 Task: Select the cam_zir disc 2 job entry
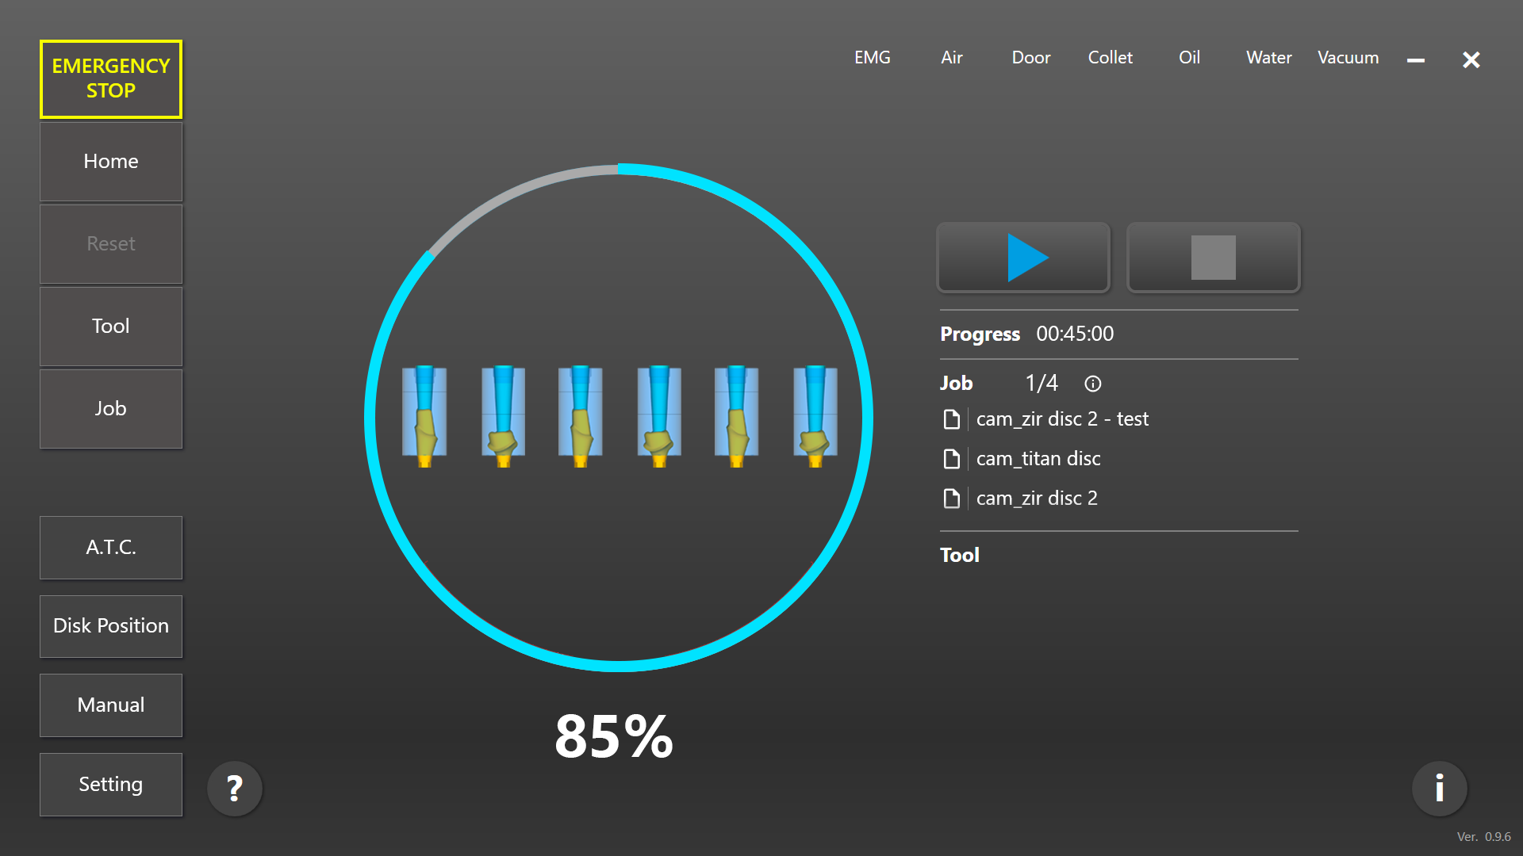tap(1037, 499)
